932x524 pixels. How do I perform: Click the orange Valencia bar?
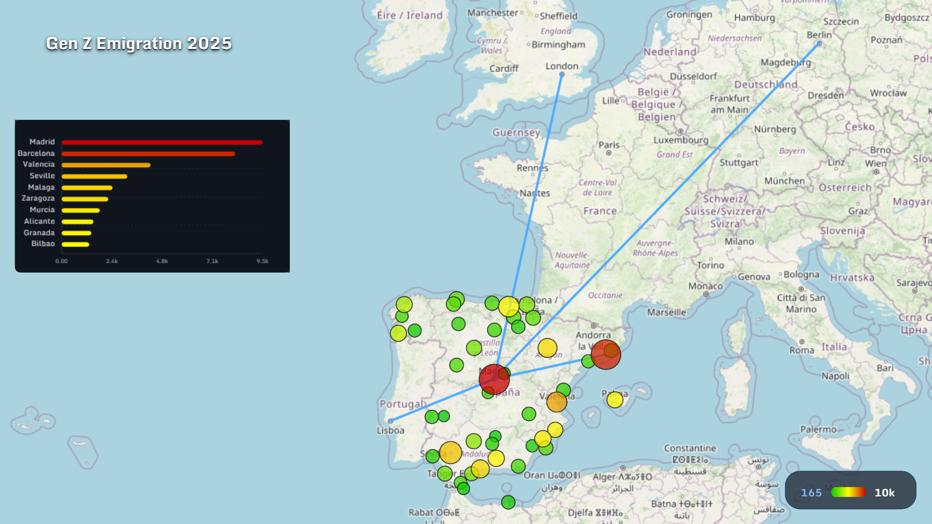point(106,165)
